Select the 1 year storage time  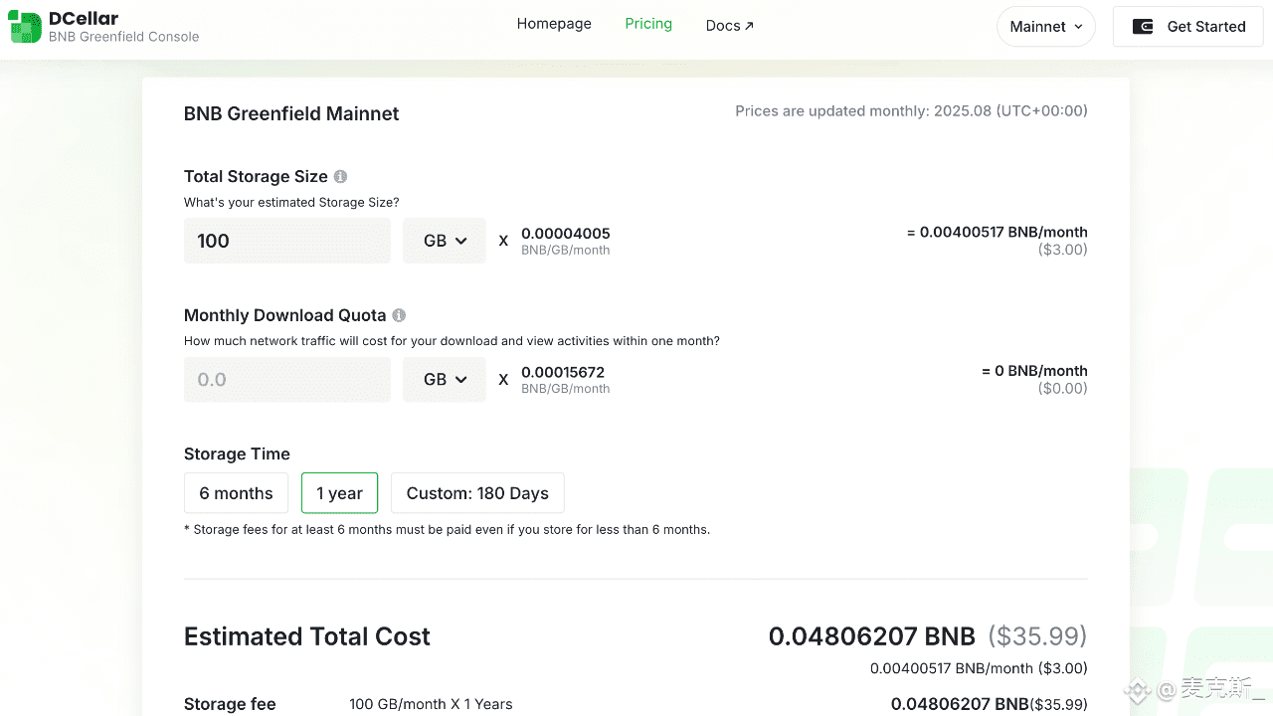(x=339, y=493)
